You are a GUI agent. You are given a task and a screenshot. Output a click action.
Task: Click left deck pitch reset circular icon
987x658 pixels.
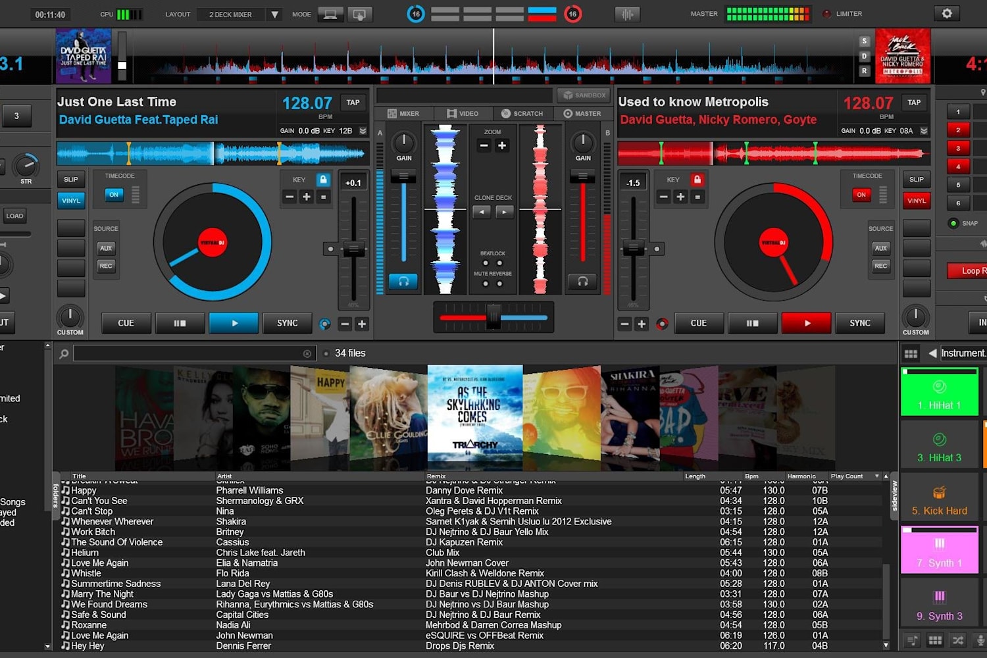324,324
